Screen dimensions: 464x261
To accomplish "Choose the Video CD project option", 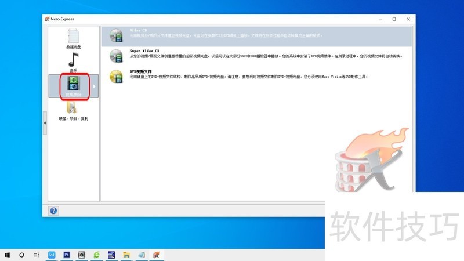I will point(138,30).
